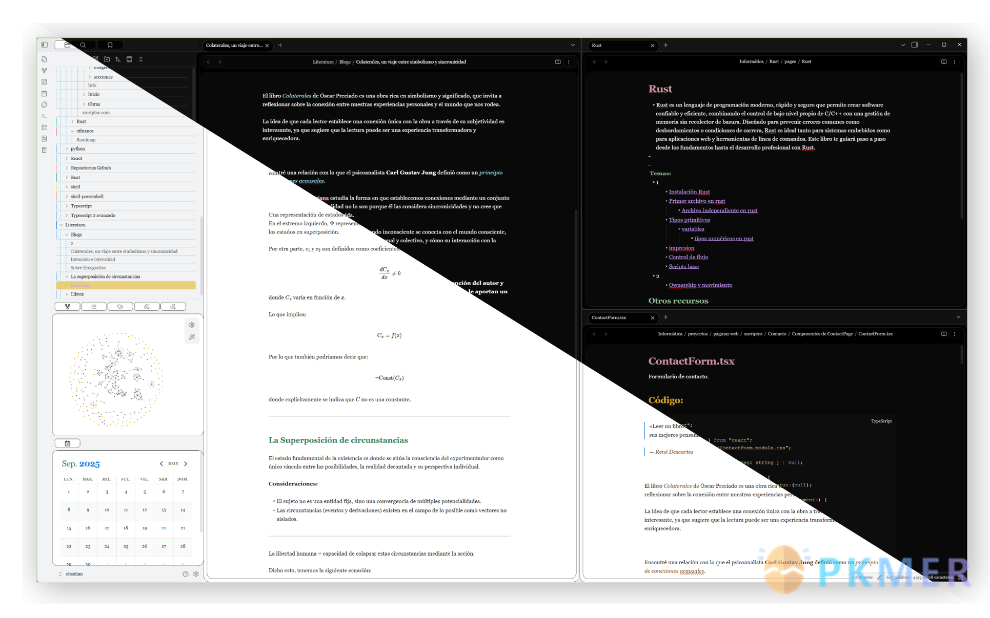The height and width of the screenshot is (618, 990).
Task: Select the Colaterales note tab
Action: click(x=234, y=45)
